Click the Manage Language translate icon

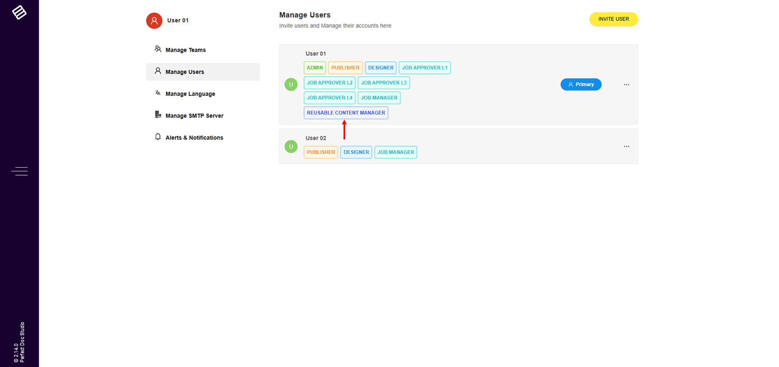[158, 93]
